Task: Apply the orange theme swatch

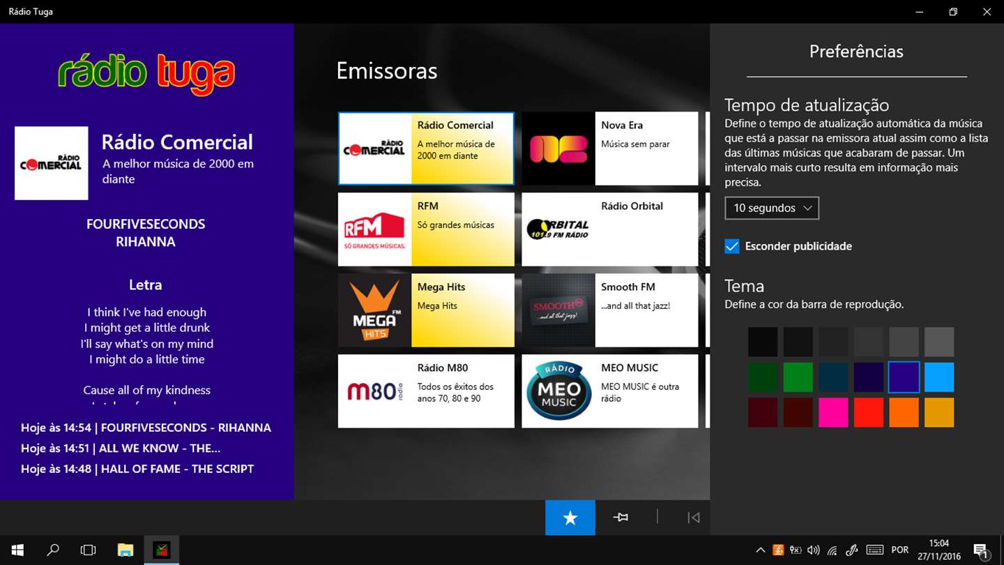Action: pos(904,413)
